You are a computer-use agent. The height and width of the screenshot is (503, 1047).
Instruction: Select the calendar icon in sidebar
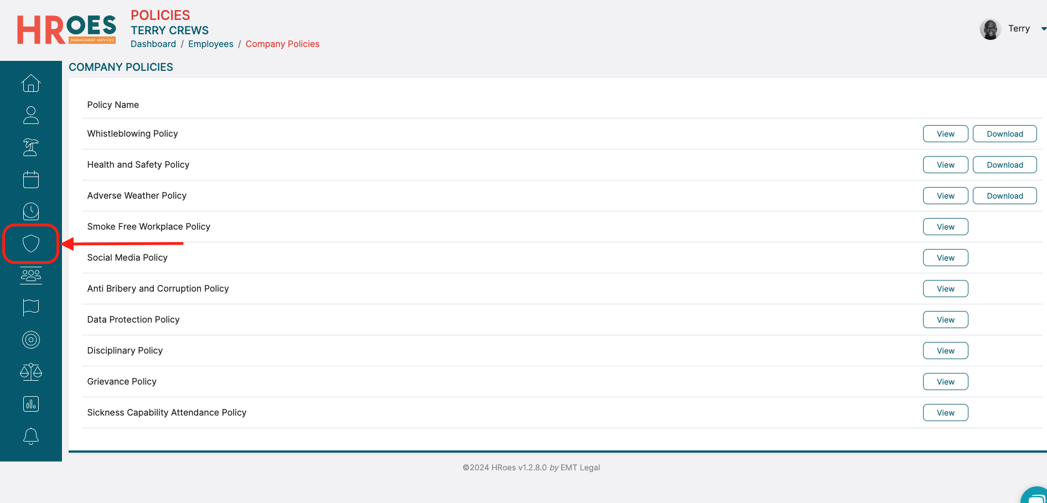[x=31, y=179]
